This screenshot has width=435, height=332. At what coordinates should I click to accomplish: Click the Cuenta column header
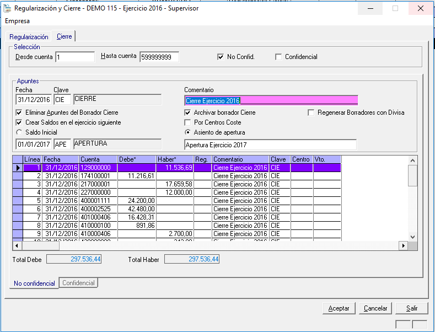click(x=98, y=159)
